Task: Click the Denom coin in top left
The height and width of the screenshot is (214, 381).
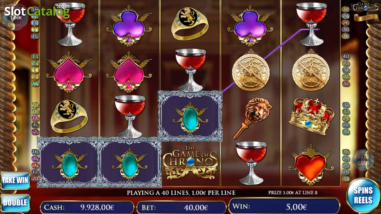Action: [x=16, y=18]
